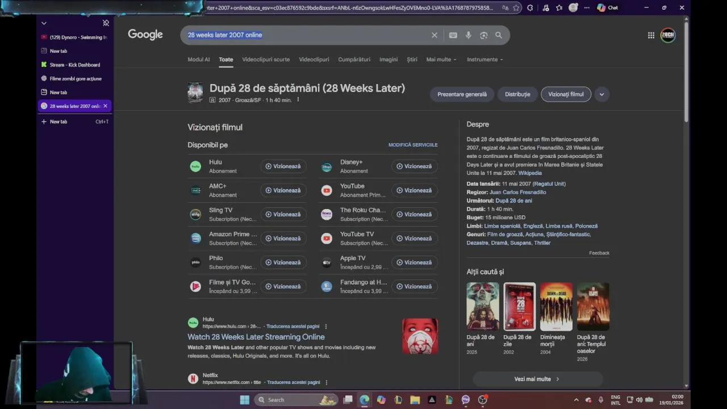Screen dimensions: 727x409
Task: Click the Google search input field
Action: pyautogui.click(x=307, y=35)
